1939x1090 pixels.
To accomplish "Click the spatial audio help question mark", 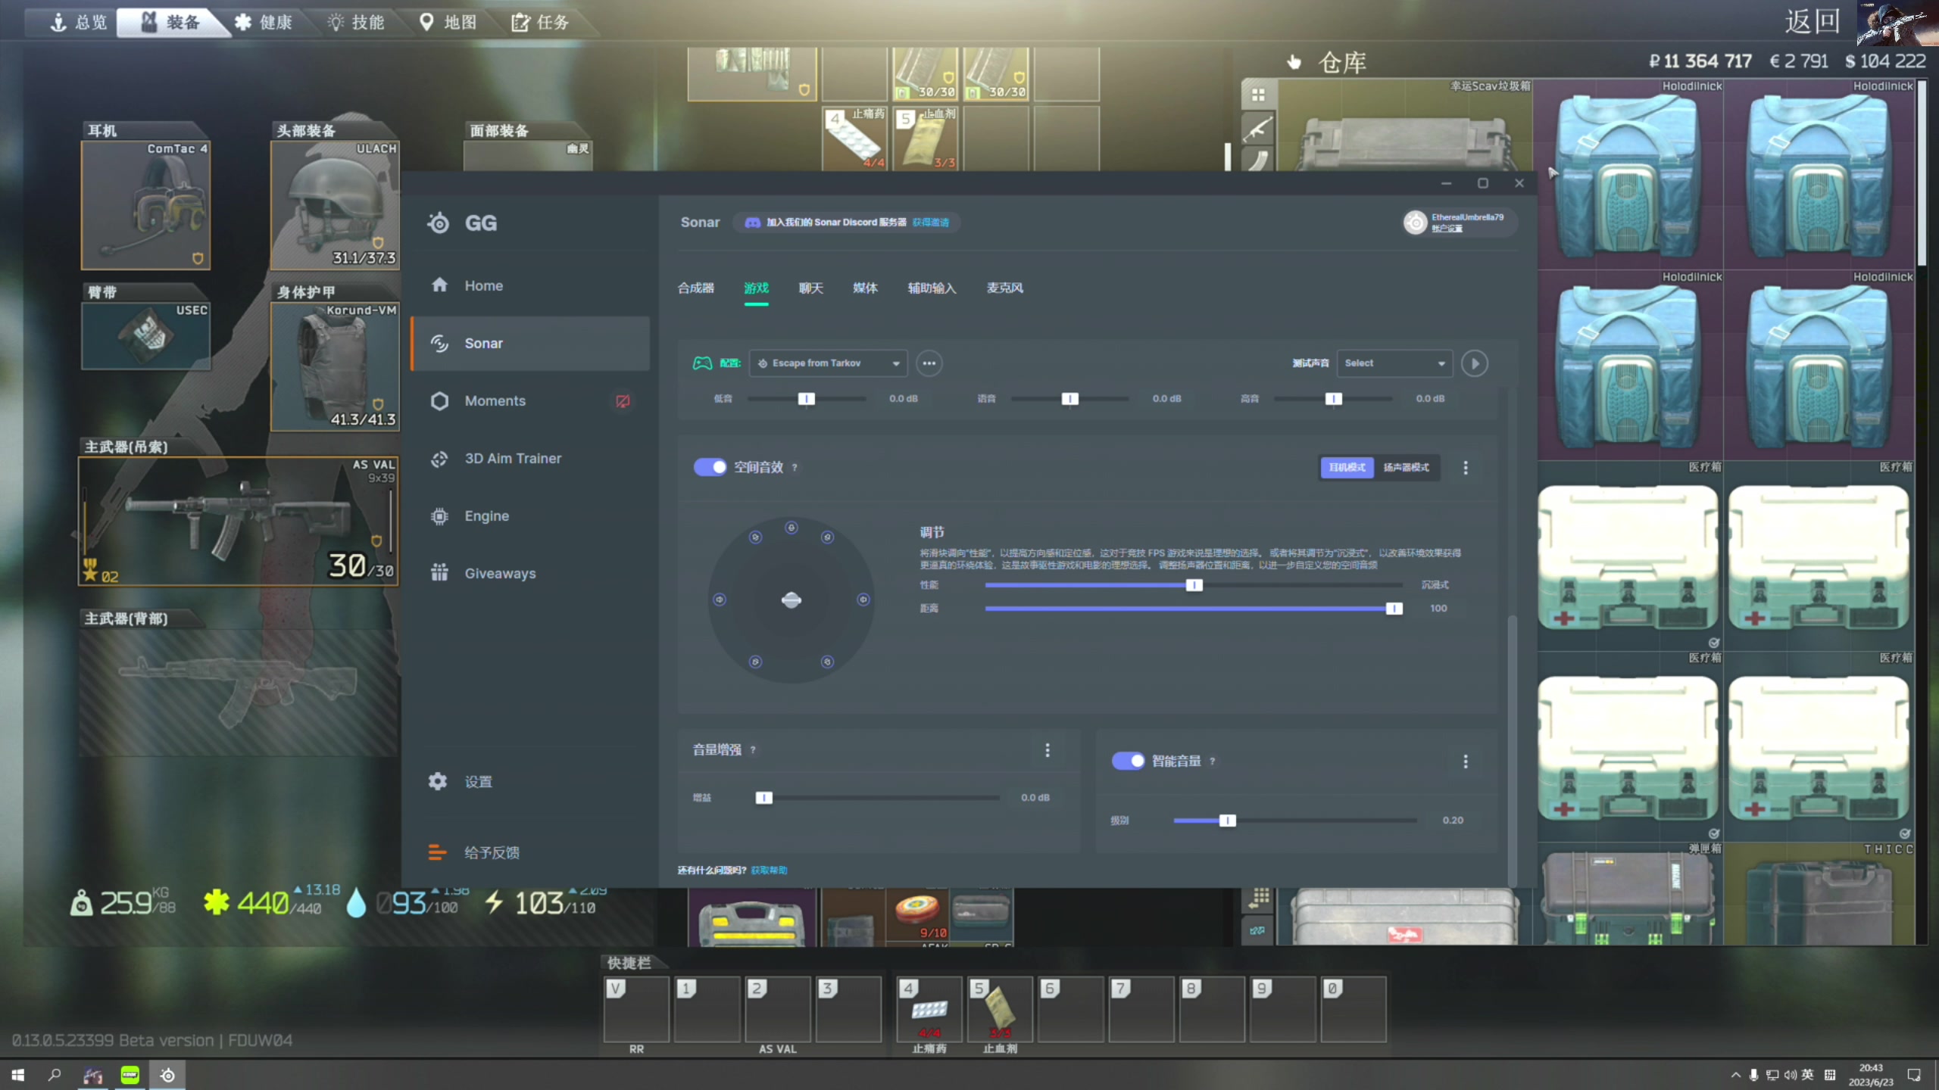I will (795, 468).
